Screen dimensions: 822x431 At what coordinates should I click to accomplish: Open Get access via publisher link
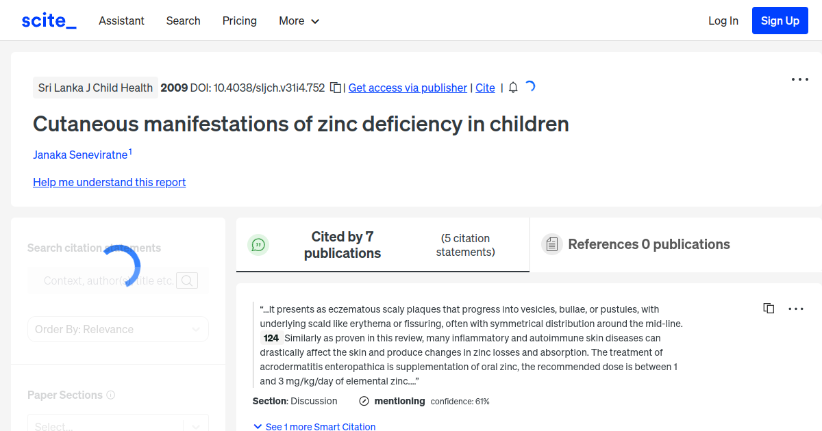408,88
